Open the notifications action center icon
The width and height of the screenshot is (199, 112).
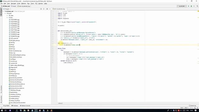[196, 110]
